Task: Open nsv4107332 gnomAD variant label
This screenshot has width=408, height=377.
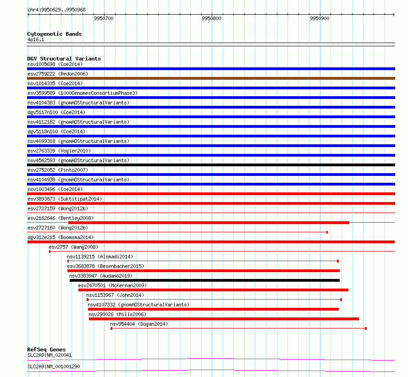Action: pos(138,305)
